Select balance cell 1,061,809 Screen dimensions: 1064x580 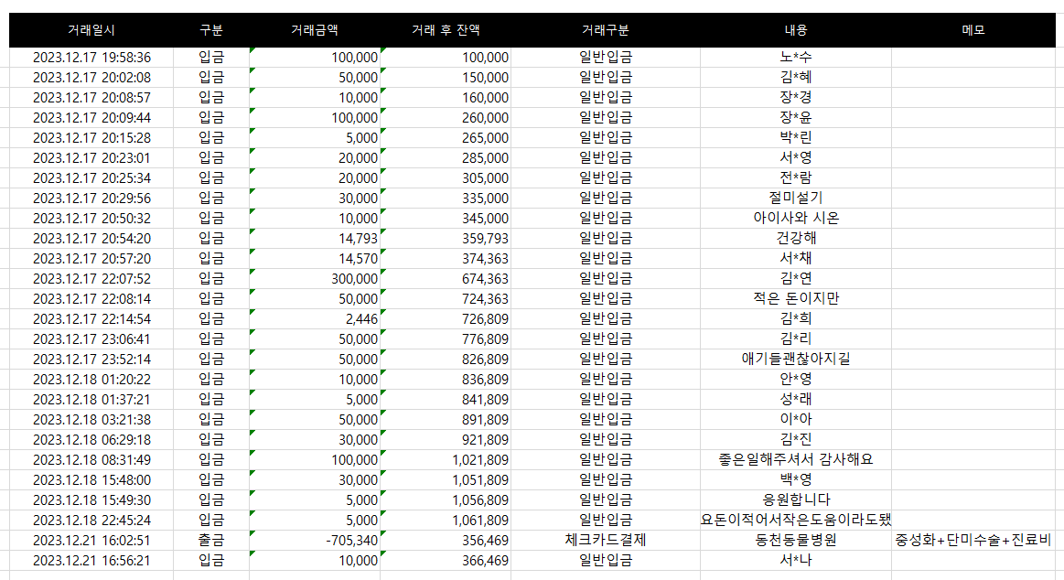(446, 521)
